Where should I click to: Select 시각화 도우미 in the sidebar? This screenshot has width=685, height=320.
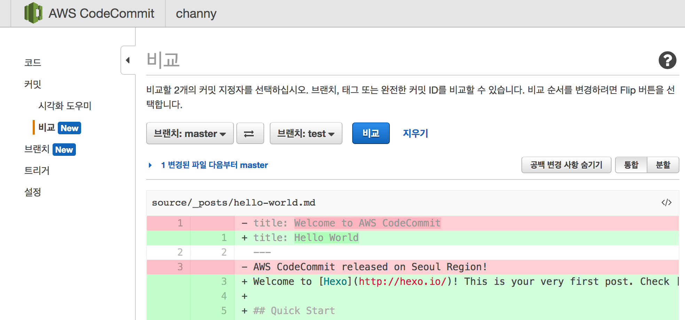pyautogui.click(x=65, y=106)
